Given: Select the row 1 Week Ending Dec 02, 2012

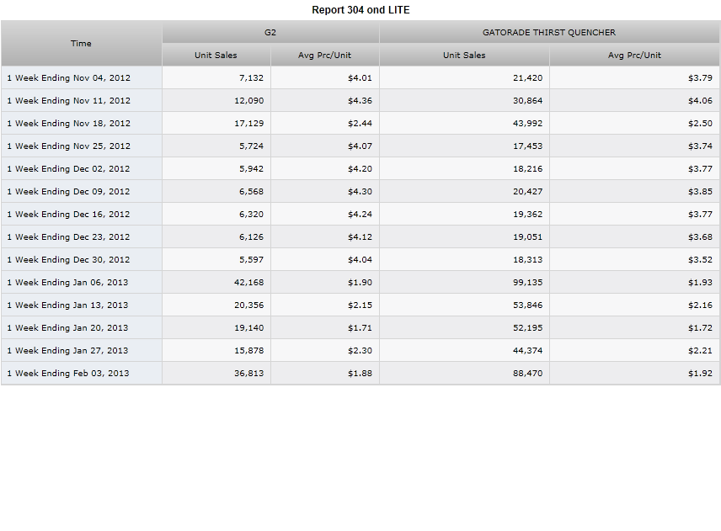Looking at the screenshot, I should click(x=360, y=168).
